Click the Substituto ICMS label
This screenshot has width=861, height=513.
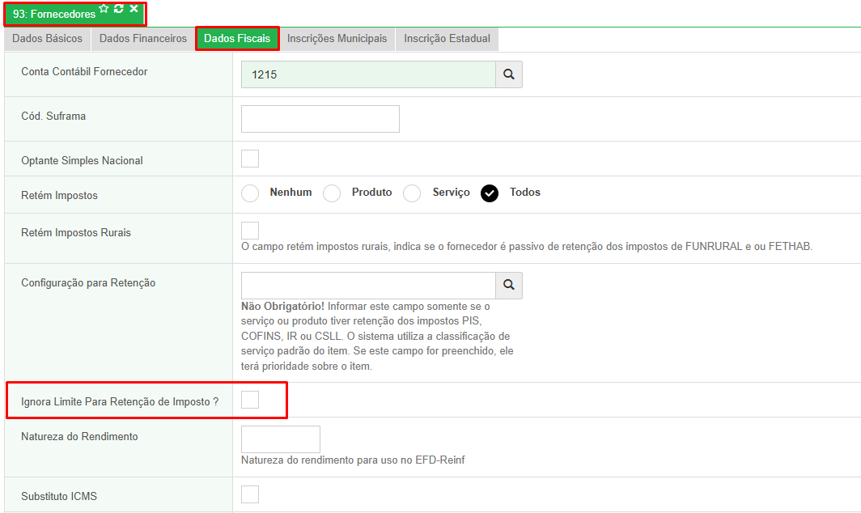59,497
